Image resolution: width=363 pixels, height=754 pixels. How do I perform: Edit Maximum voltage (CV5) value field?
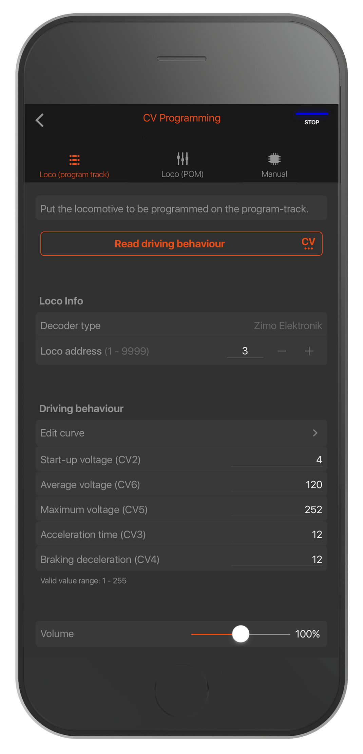[276, 509]
